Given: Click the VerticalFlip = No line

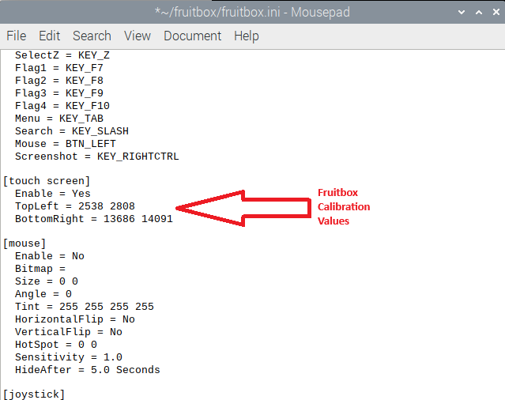Looking at the screenshot, I should [x=69, y=332].
